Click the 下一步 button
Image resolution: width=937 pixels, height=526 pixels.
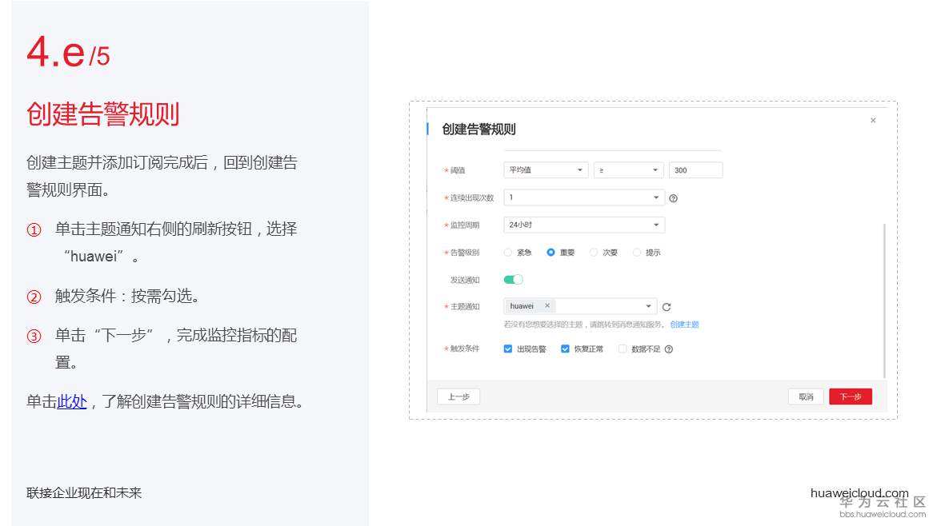(x=850, y=396)
